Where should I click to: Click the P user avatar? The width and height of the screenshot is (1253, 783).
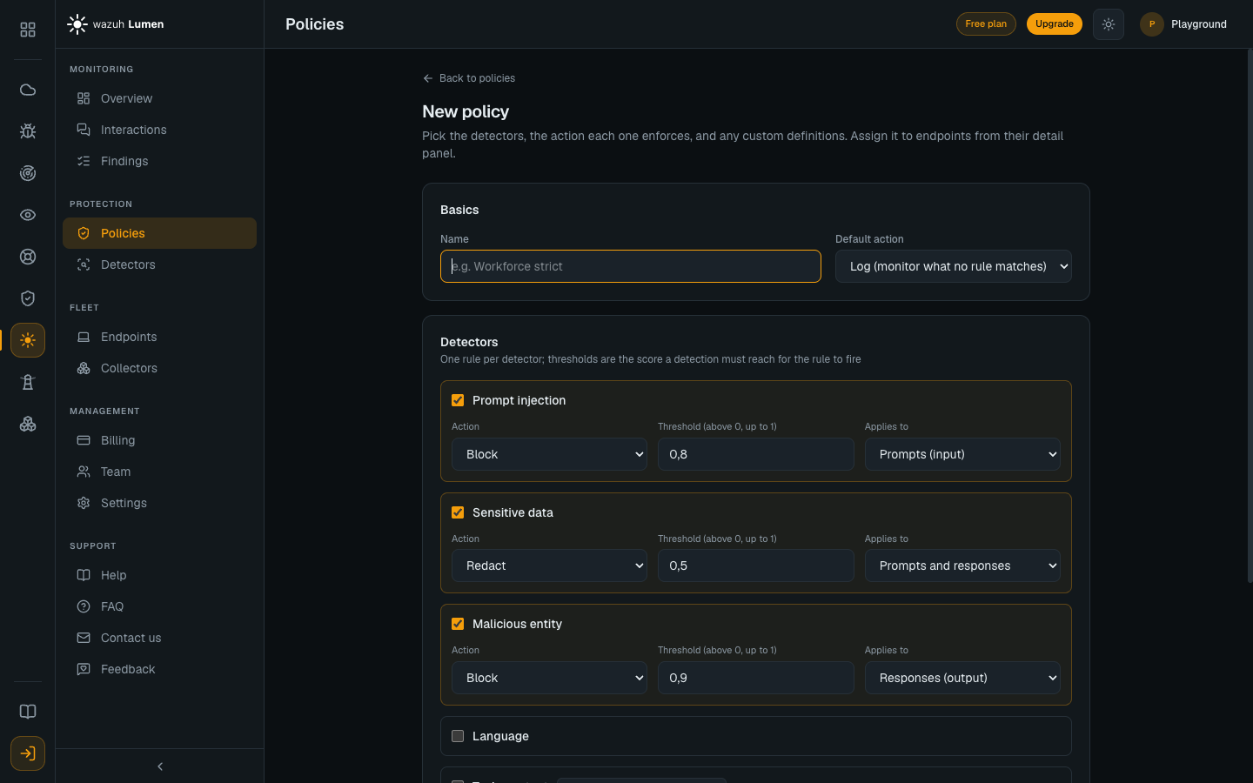tap(1152, 24)
